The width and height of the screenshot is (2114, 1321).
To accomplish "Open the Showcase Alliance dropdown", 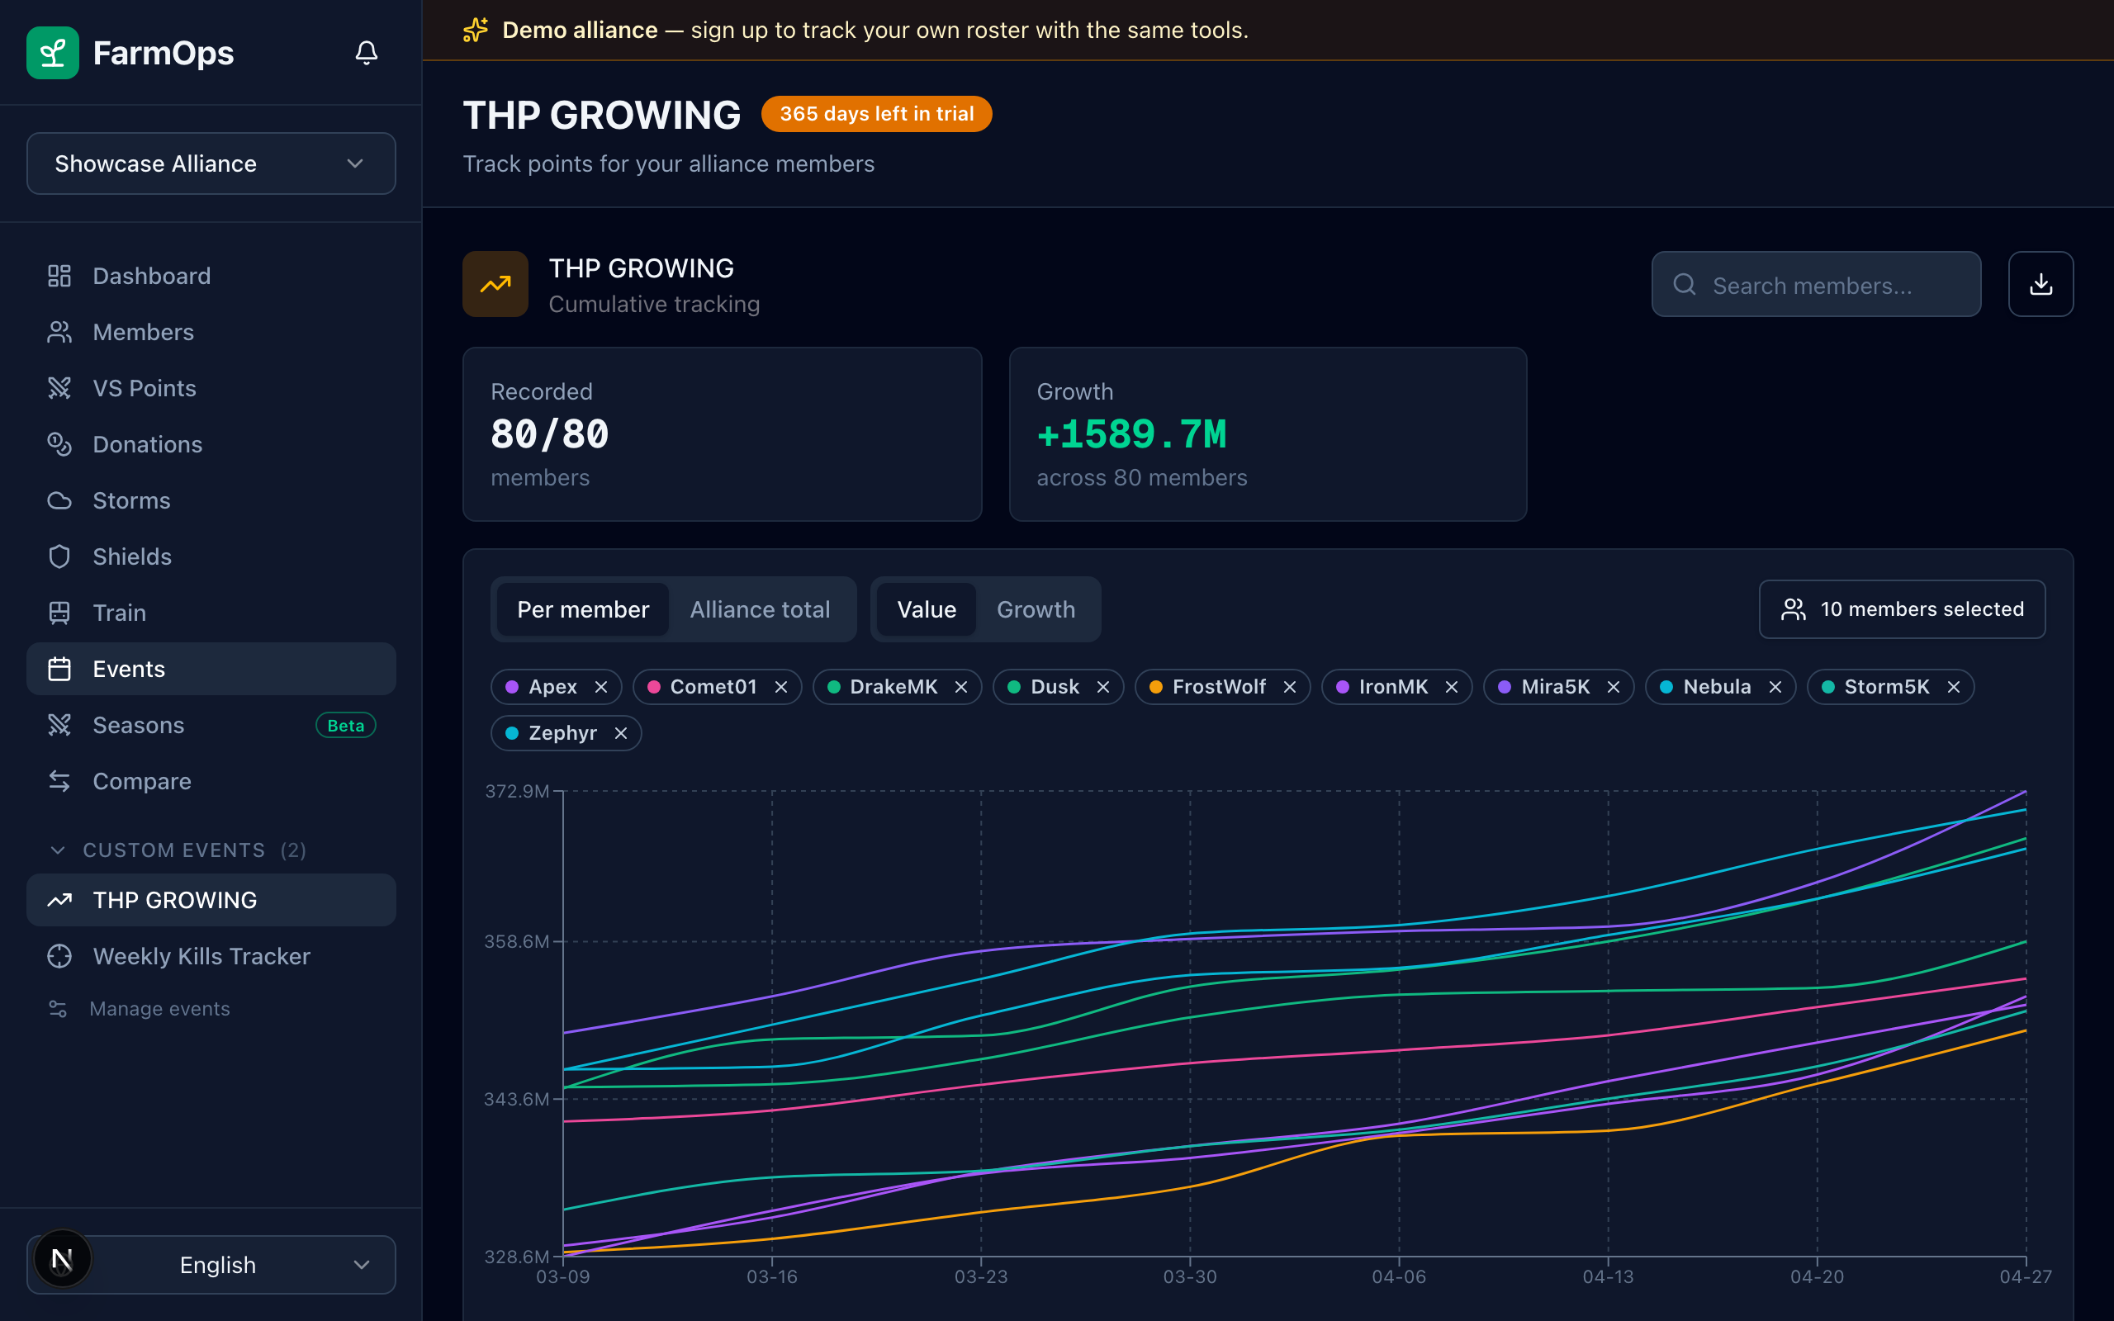I will point(211,163).
